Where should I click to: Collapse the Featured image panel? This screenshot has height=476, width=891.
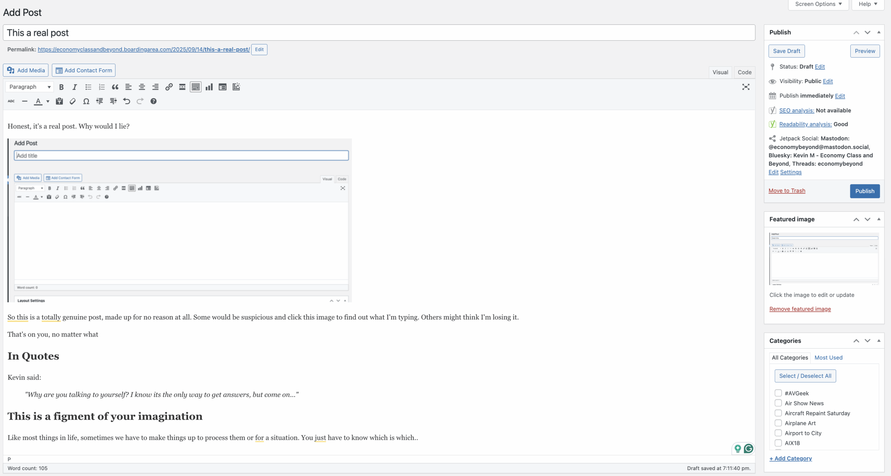click(879, 219)
